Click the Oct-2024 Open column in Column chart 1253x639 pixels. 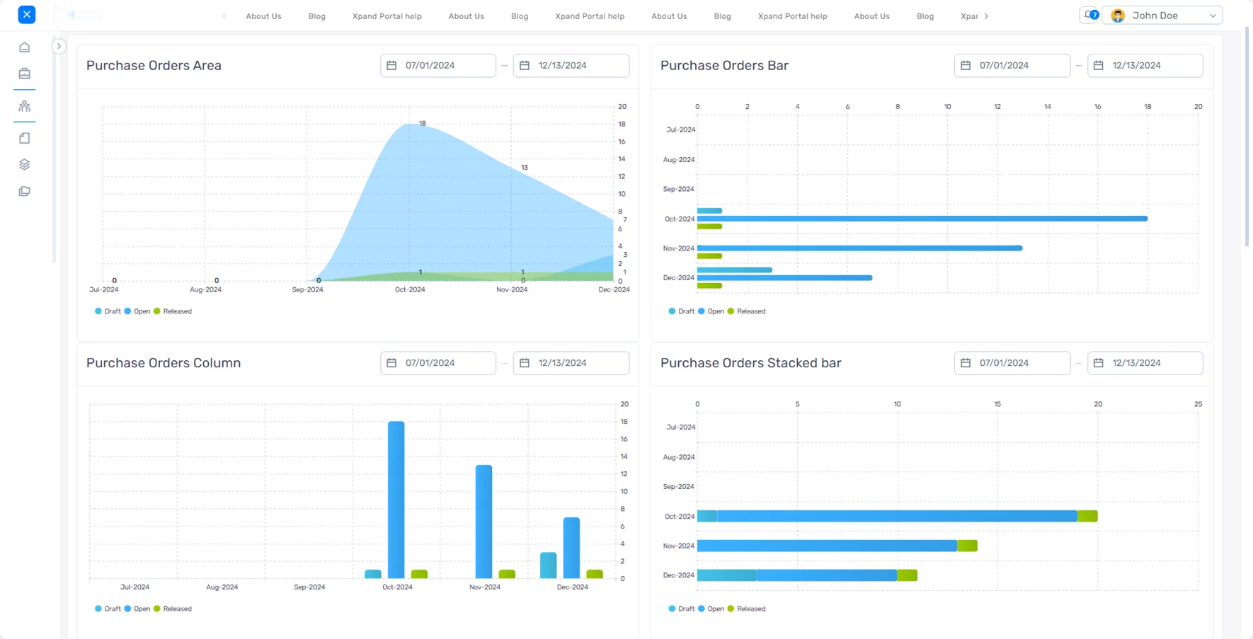[396, 500]
